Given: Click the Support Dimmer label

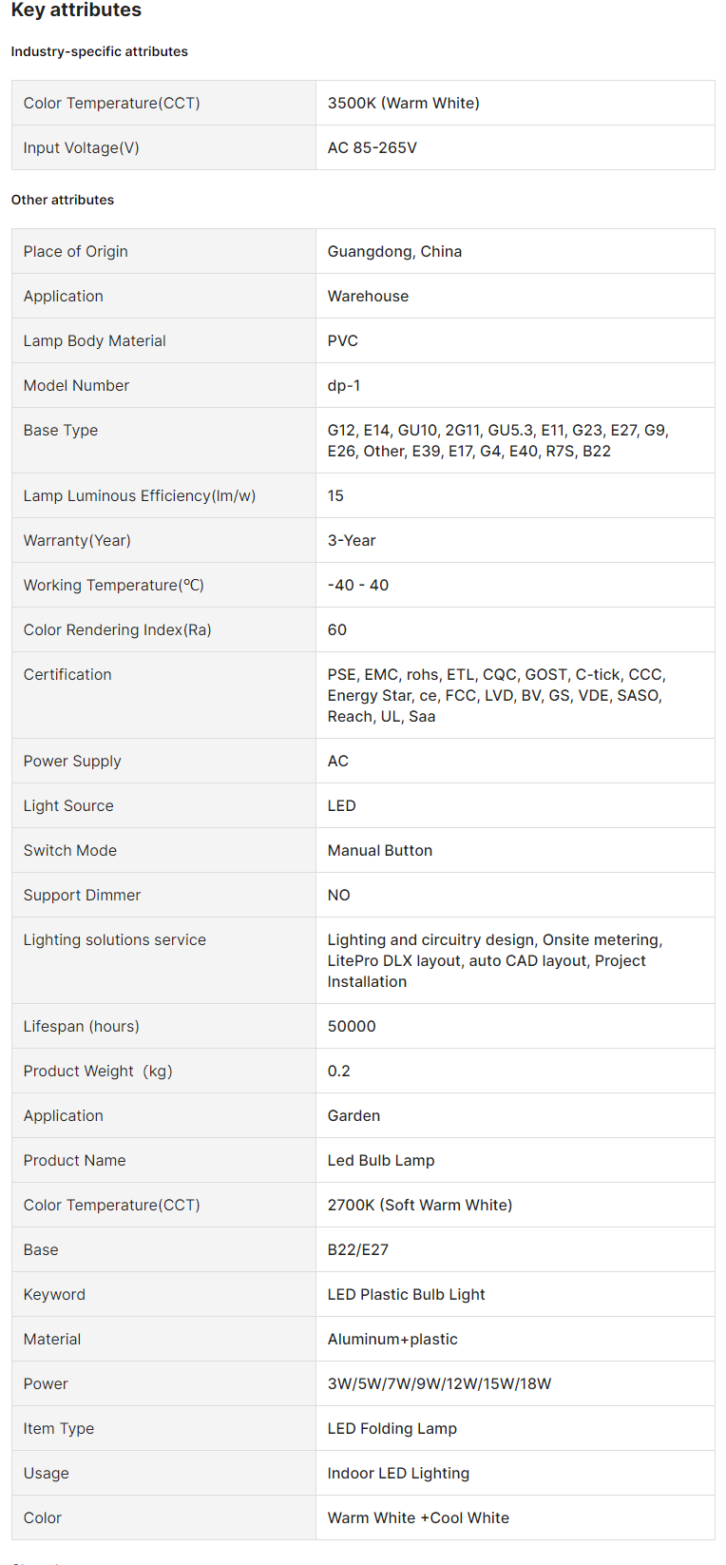Looking at the screenshot, I should point(82,895).
